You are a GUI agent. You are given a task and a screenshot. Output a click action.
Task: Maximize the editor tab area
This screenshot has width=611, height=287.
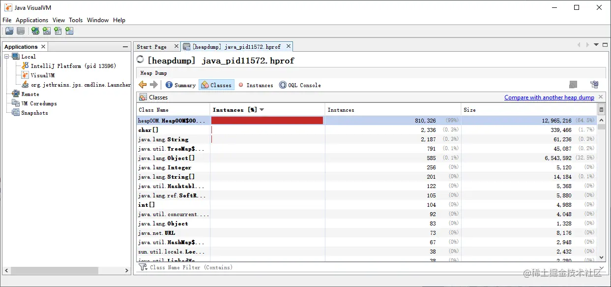(605, 44)
